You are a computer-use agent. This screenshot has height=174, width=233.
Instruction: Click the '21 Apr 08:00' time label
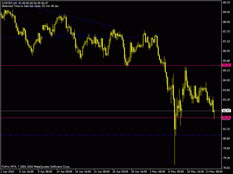(x=102, y=172)
